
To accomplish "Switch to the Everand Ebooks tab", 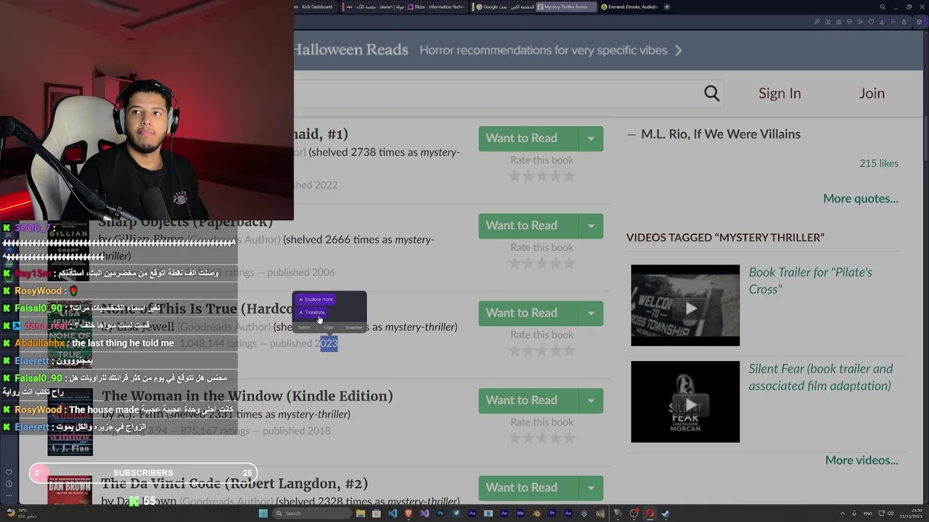I will 630,7.
